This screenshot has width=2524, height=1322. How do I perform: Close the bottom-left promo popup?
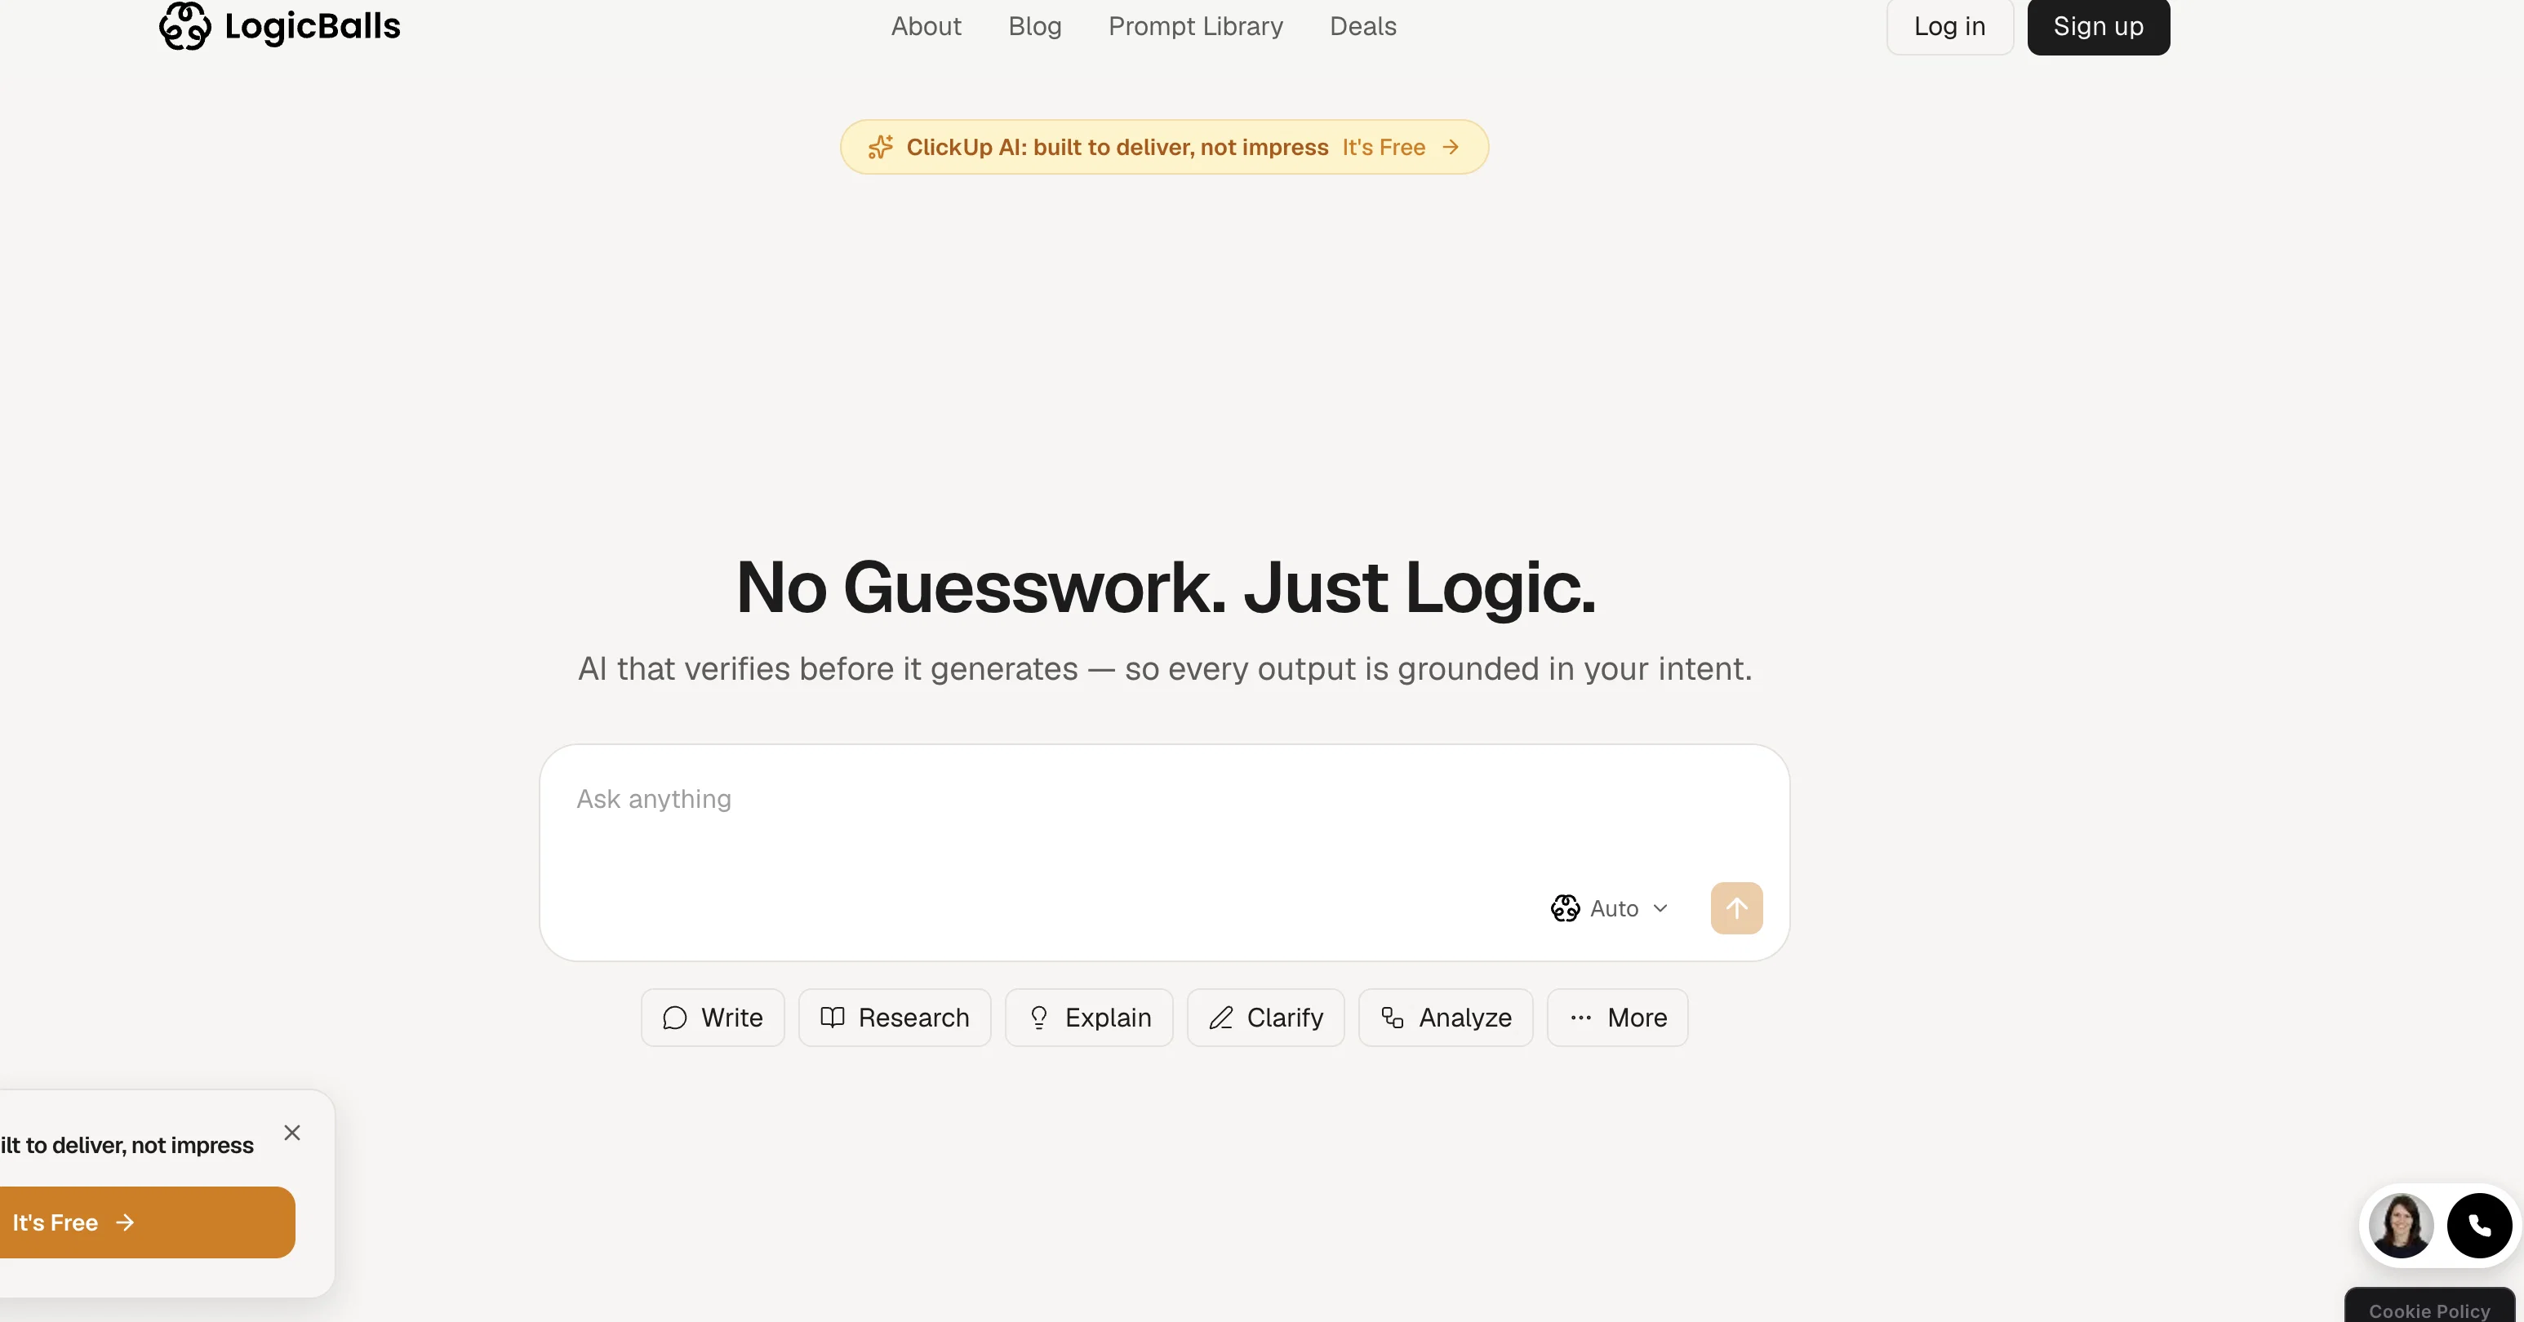tap(292, 1133)
